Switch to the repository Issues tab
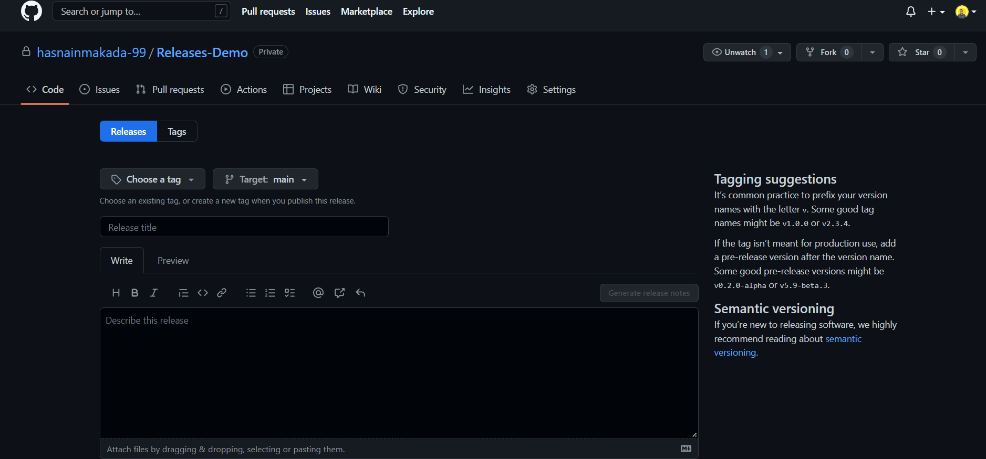 click(x=100, y=90)
